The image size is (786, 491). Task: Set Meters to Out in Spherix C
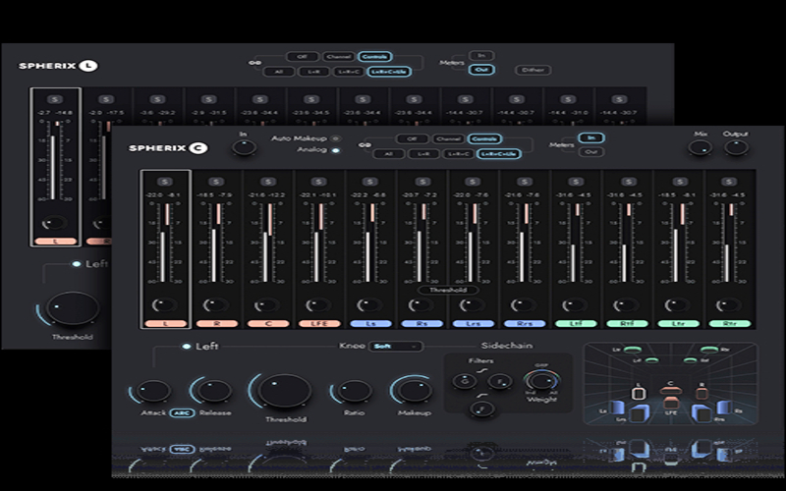click(591, 152)
